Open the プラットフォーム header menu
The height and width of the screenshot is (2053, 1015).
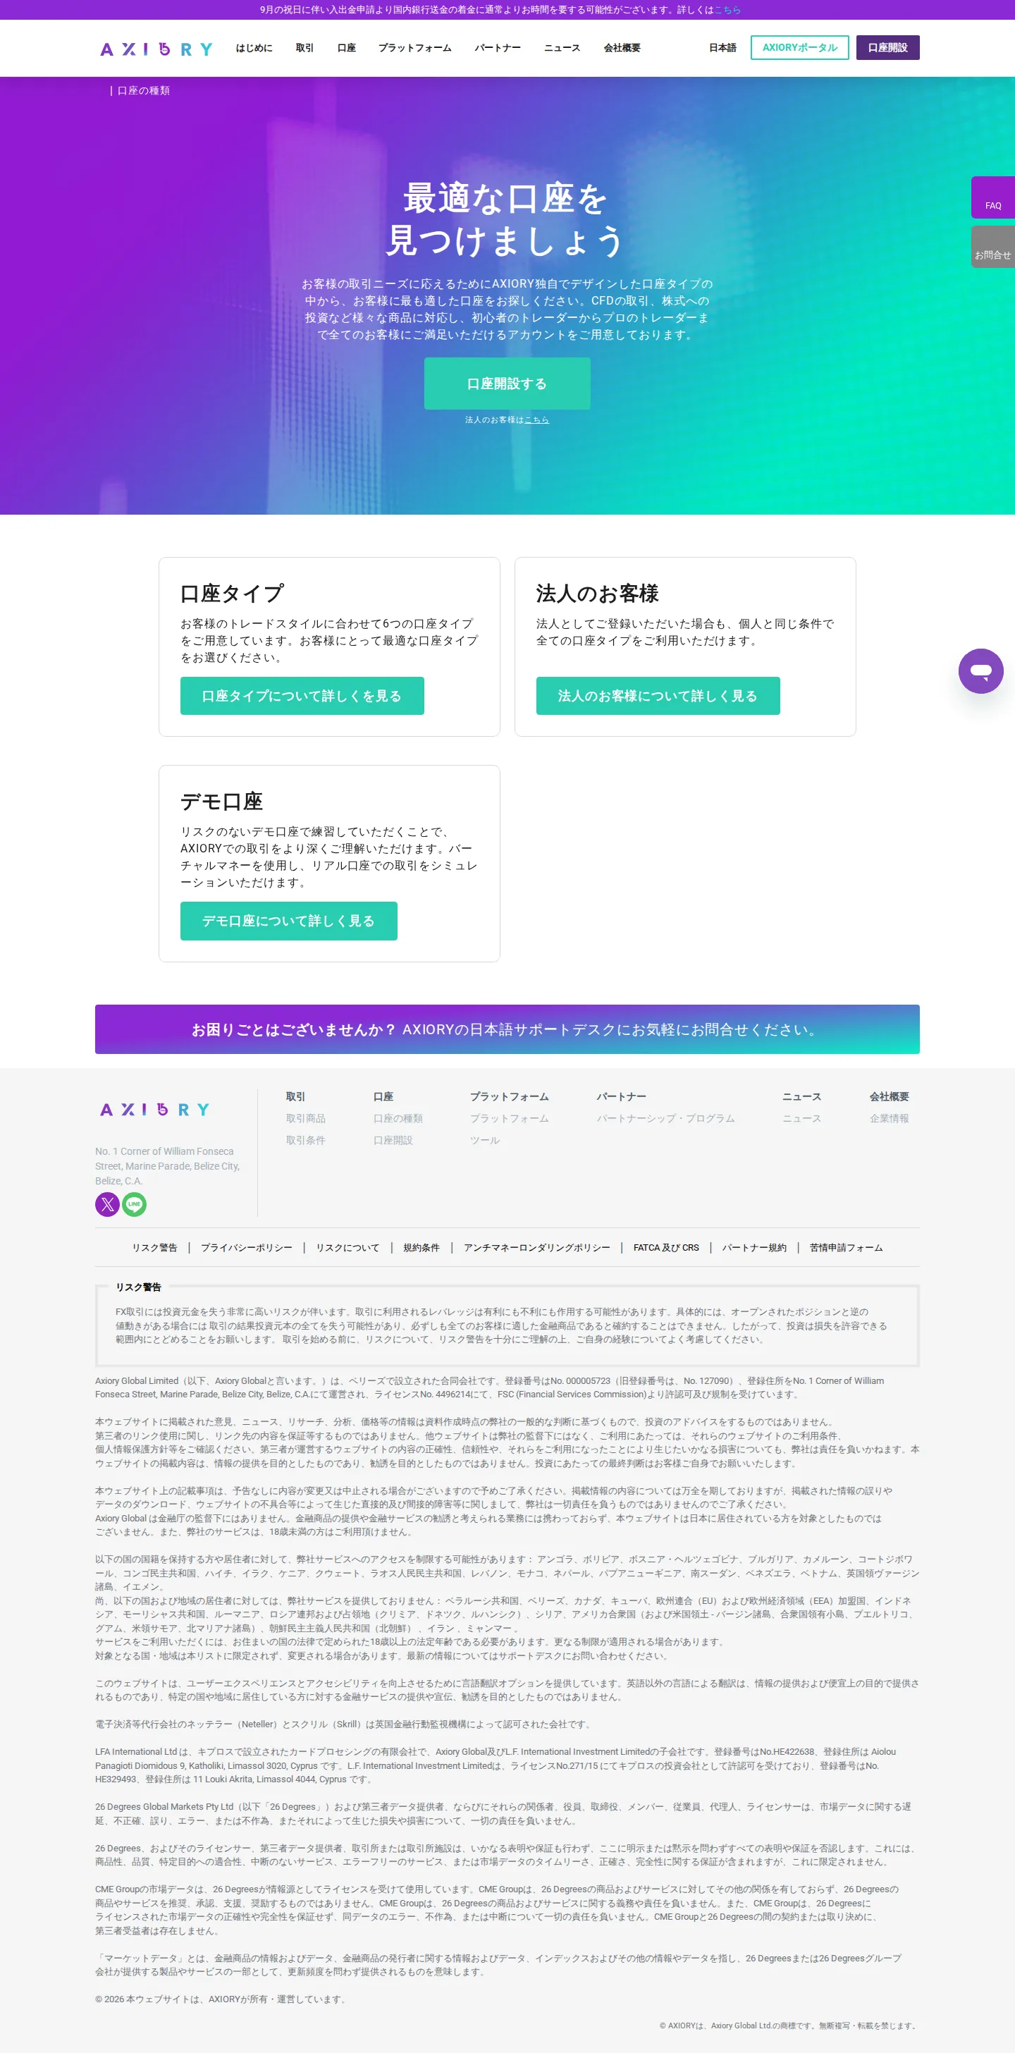(x=414, y=48)
